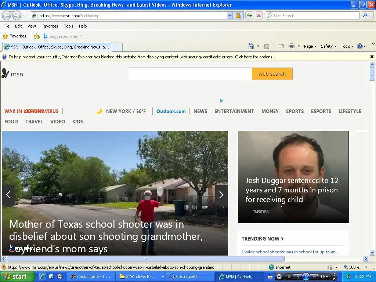This screenshot has width=376, height=282.
Task: Open the Favorites center star button
Action: tap(14, 36)
